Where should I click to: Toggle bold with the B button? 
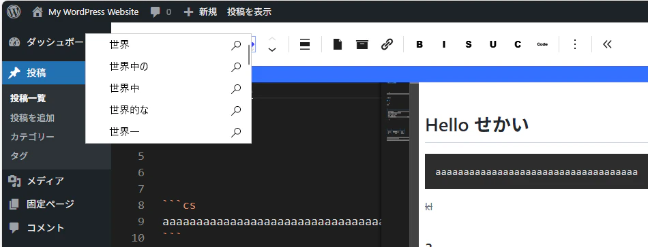(419, 44)
